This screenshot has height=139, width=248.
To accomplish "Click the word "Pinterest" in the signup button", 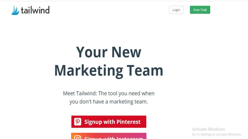I will pos(128,122).
